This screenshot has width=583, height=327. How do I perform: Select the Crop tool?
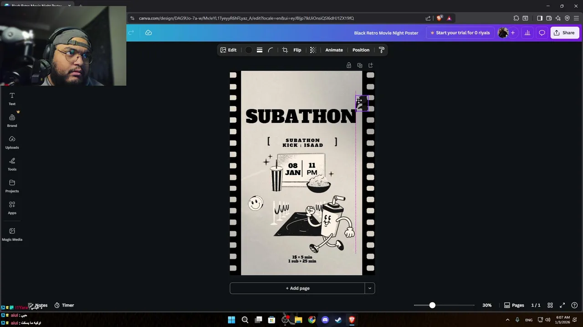285,50
